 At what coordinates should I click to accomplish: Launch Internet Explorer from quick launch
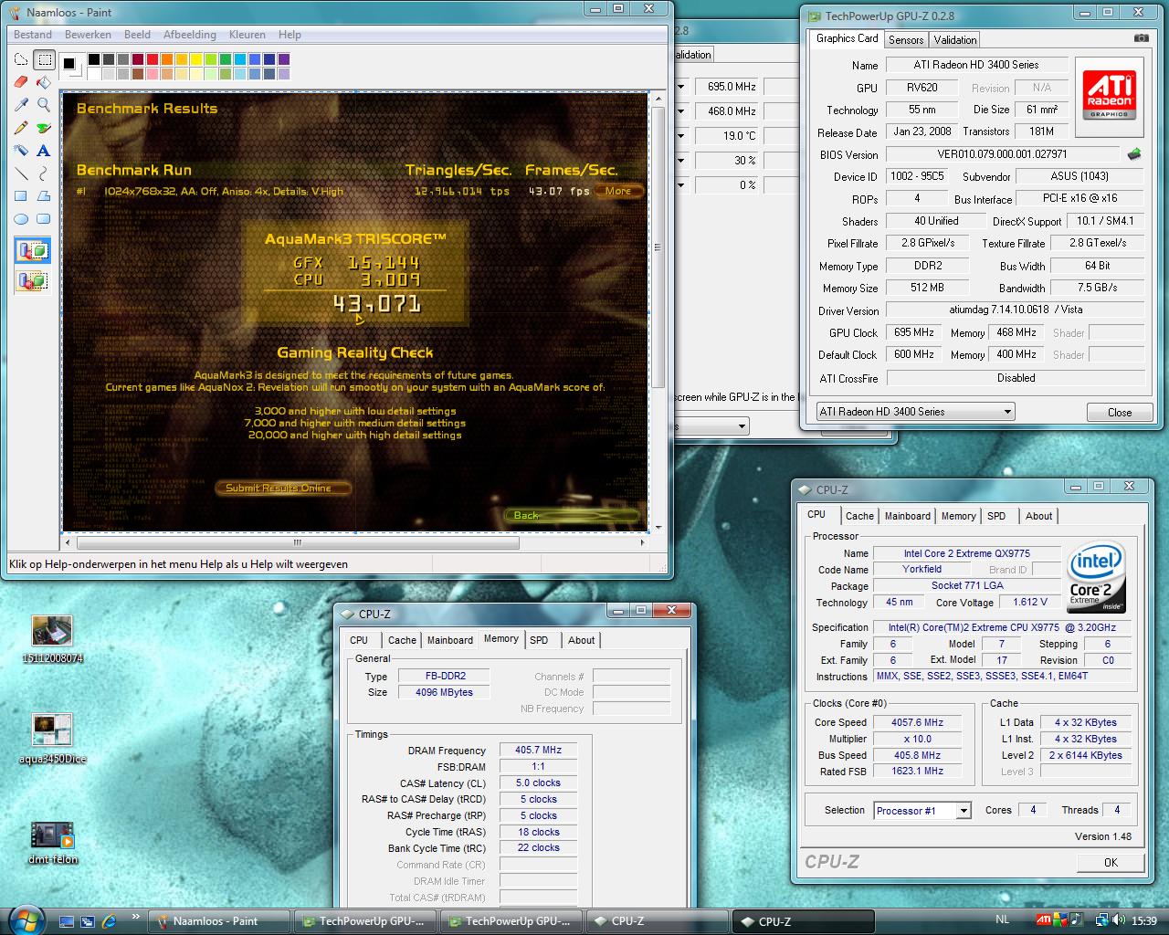click(109, 921)
